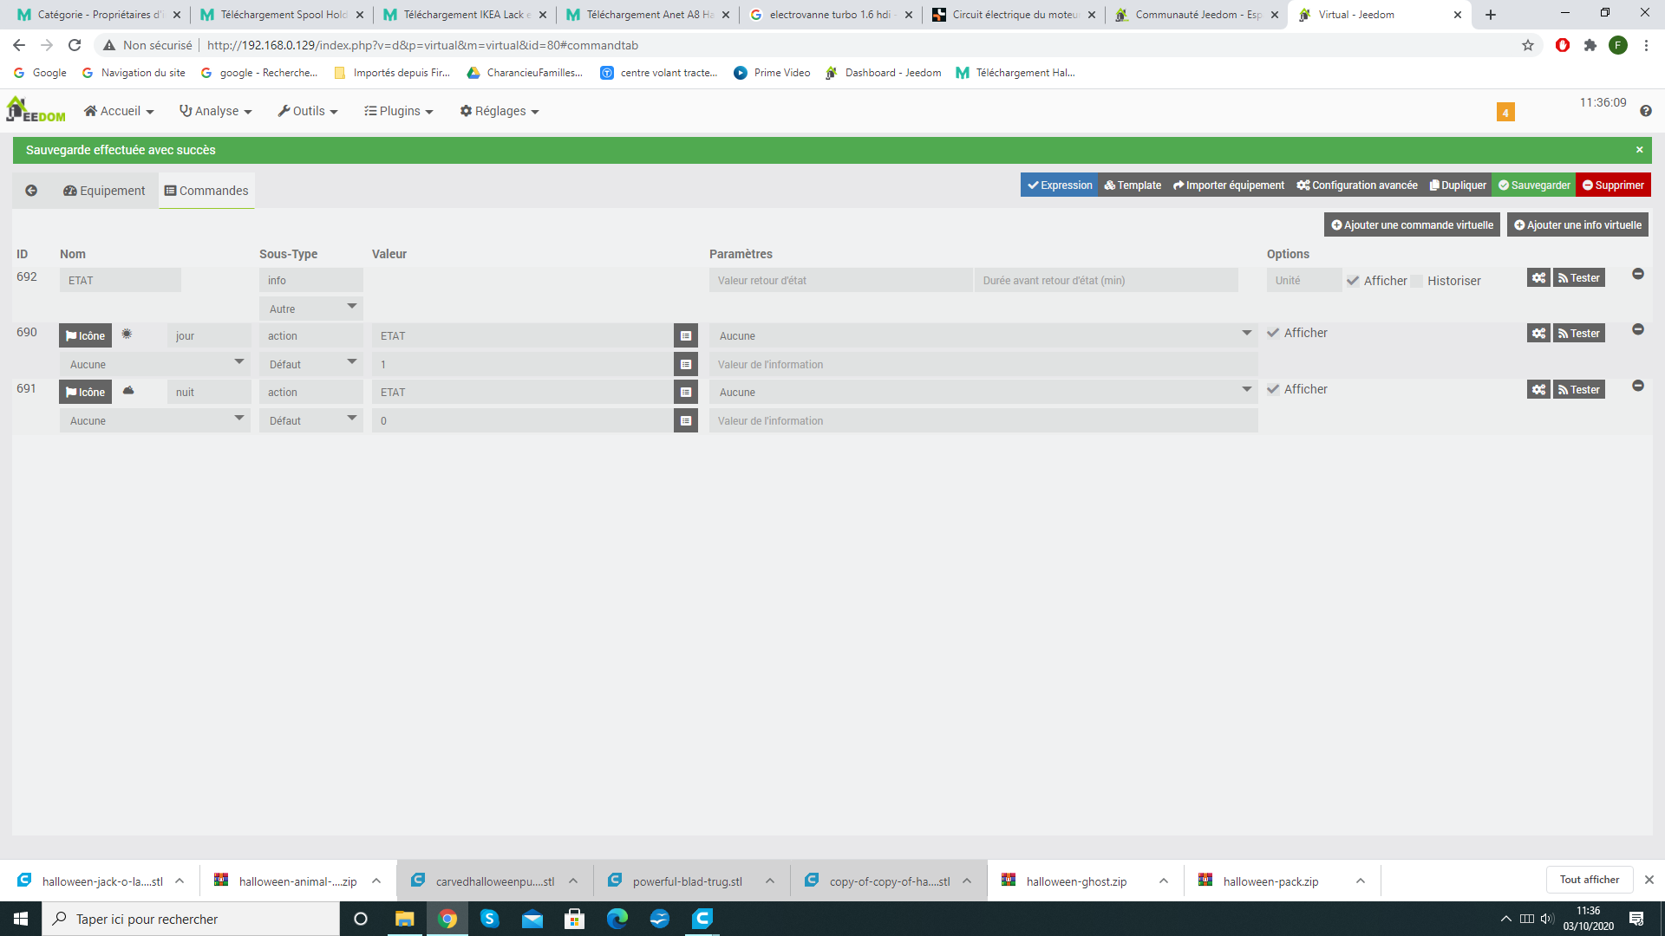
Task: Toggle Afficher checkbox for nuit command
Action: point(1273,389)
